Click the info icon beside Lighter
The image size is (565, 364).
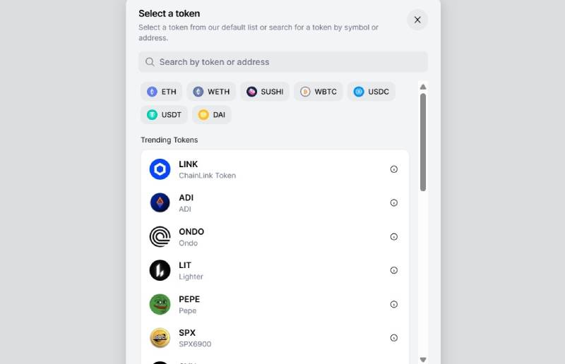[394, 270]
